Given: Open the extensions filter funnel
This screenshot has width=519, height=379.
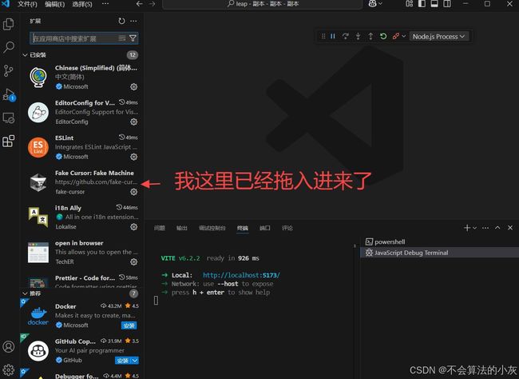Looking at the screenshot, I should pos(133,38).
